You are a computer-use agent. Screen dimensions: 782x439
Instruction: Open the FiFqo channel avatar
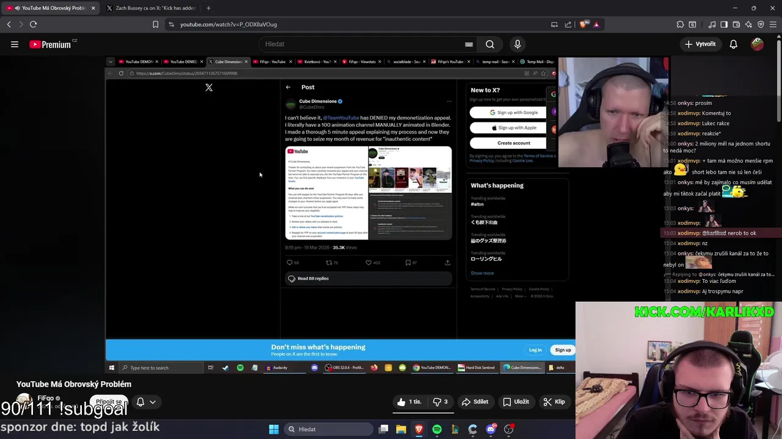(24, 402)
